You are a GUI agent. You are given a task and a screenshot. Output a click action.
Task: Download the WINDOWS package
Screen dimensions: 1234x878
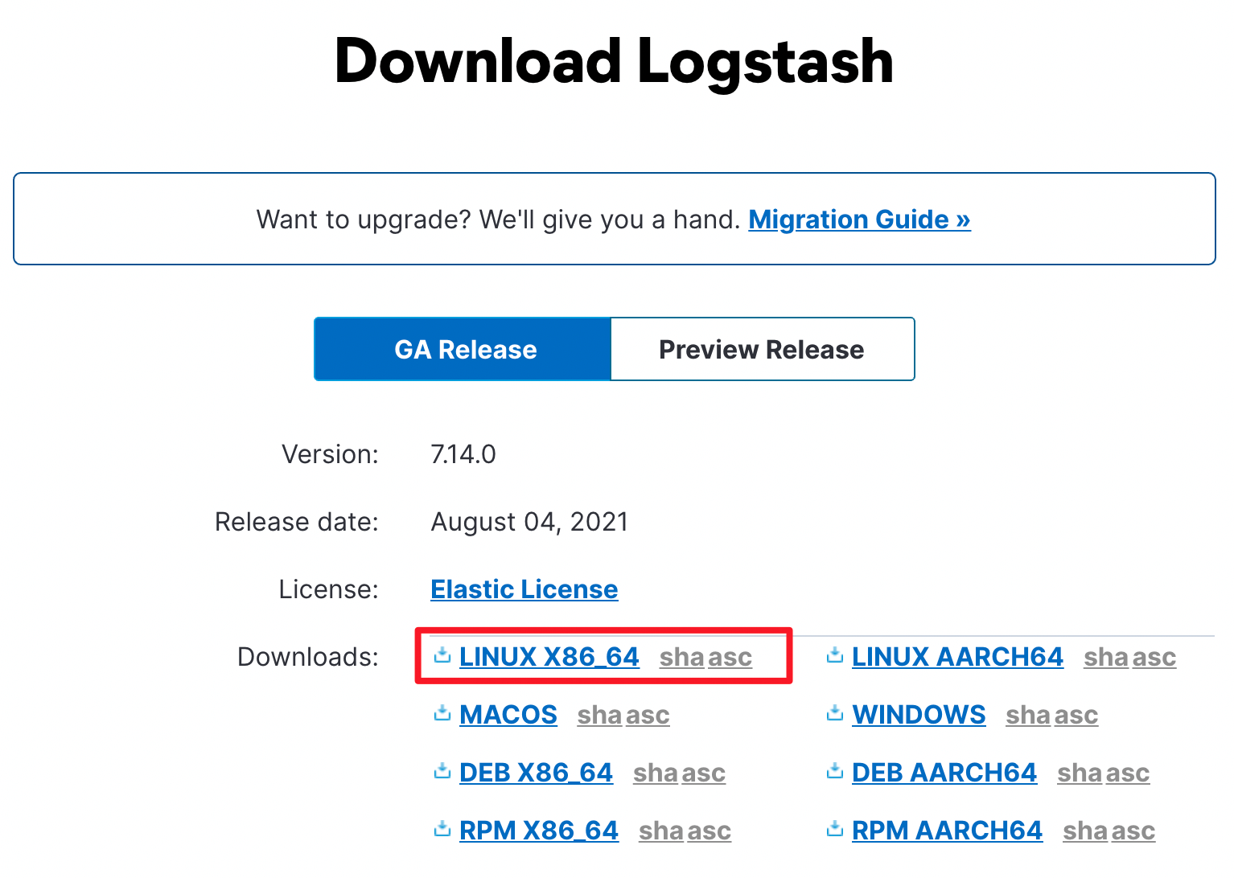pyautogui.click(x=919, y=715)
